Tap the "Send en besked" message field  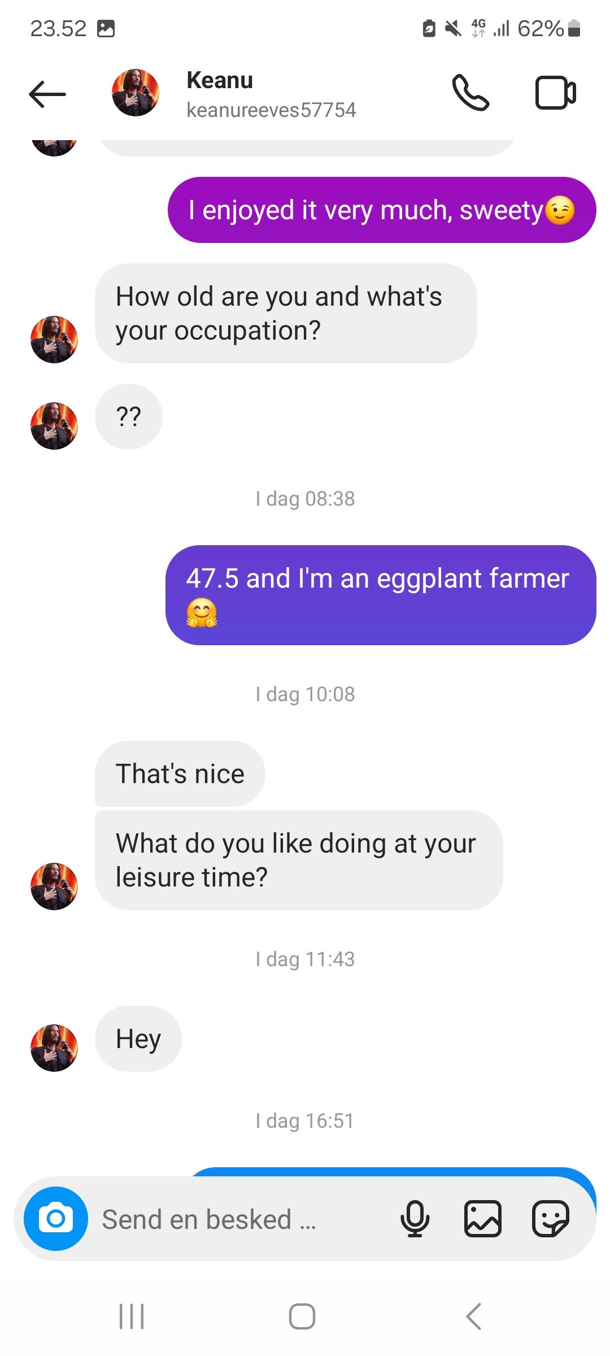pos(237,1219)
